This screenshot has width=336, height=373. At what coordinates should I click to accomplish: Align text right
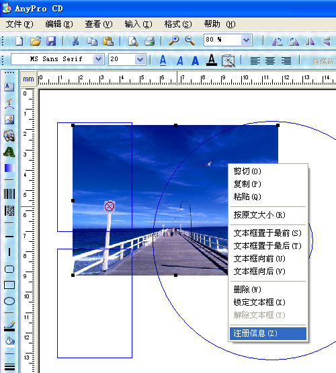(x=286, y=60)
